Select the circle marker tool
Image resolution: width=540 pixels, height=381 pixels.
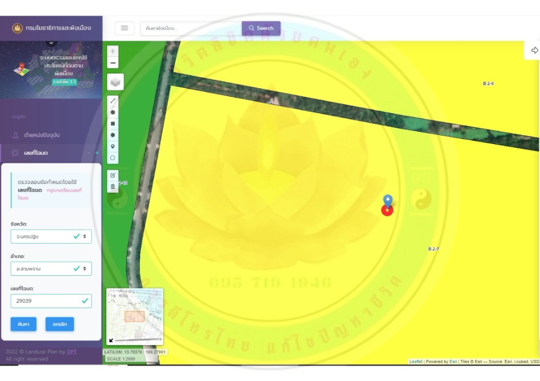point(112,158)
